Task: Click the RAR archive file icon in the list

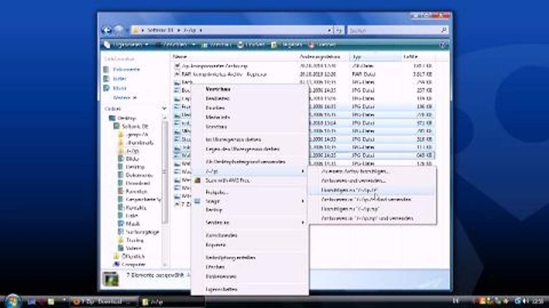Action: 178,74
